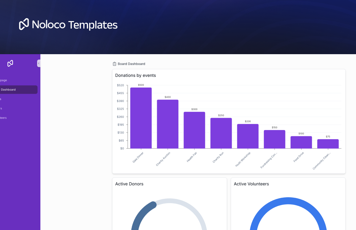Click the Active Donors gauge arc
The image size is (356, 230).
click(141, 213)
